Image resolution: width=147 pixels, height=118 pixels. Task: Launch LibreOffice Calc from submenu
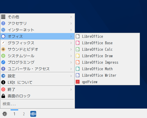coord(107,49)
